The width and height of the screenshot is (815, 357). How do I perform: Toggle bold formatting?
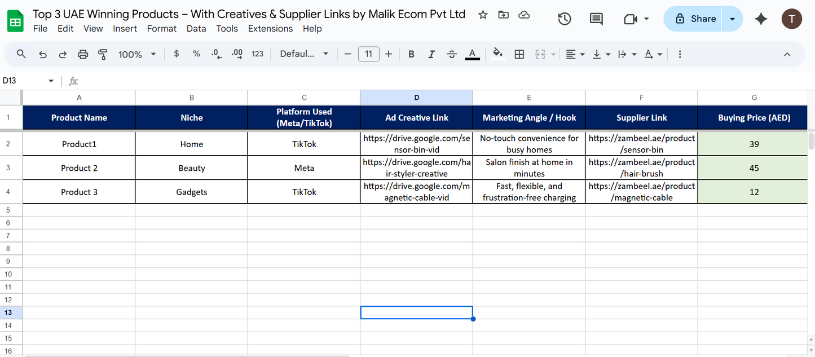tap(411, 54)
